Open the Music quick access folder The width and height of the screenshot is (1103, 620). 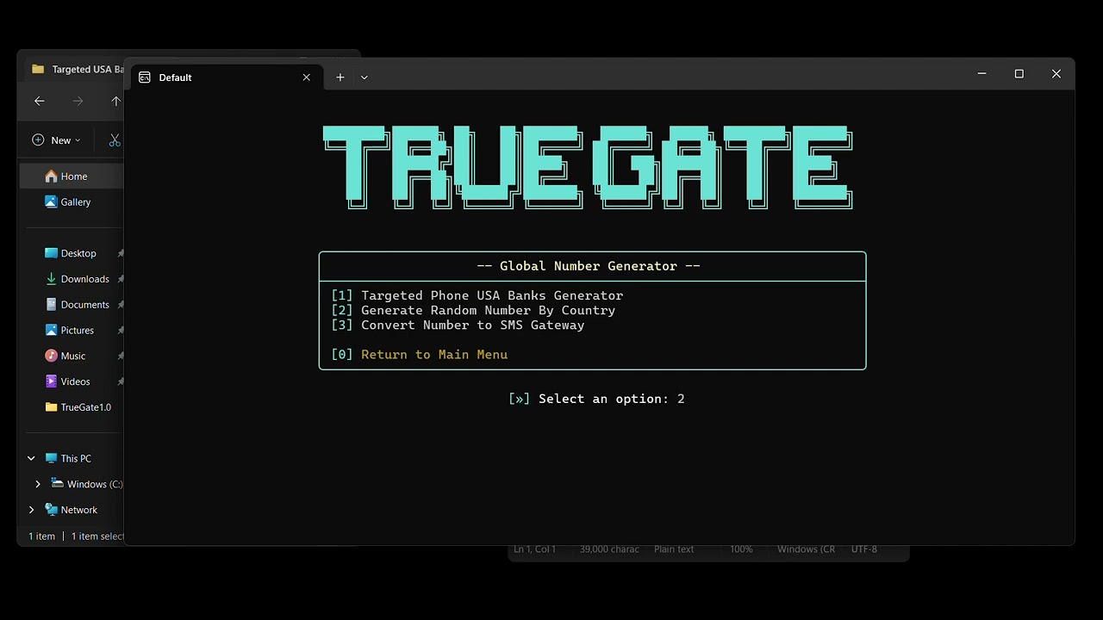pyautogui.click(x=72, y=356)
